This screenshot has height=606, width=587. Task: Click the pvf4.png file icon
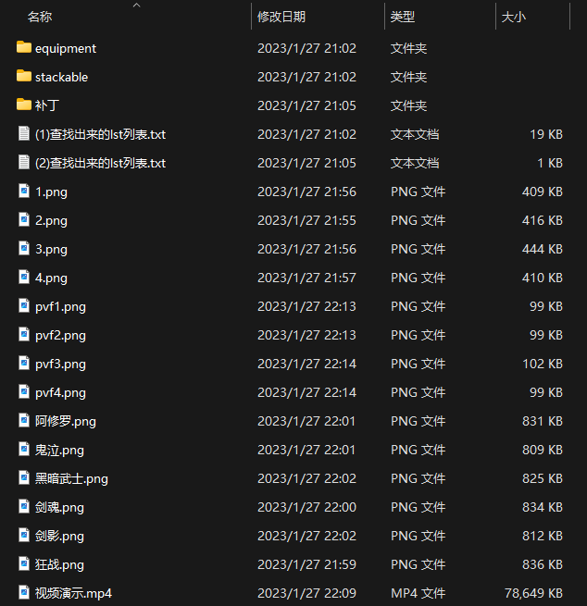[24, 391]
